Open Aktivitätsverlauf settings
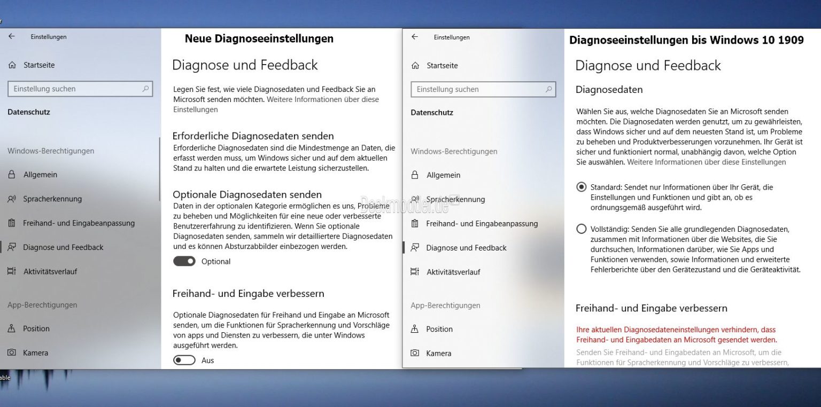Screen dimensions: 821x407 coord(51,271)
